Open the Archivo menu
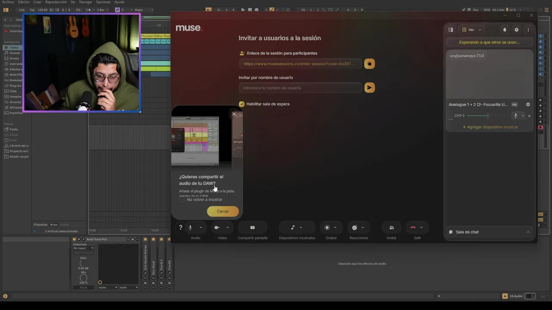Viewport: 552px width, 310px height. click(8, 2)
